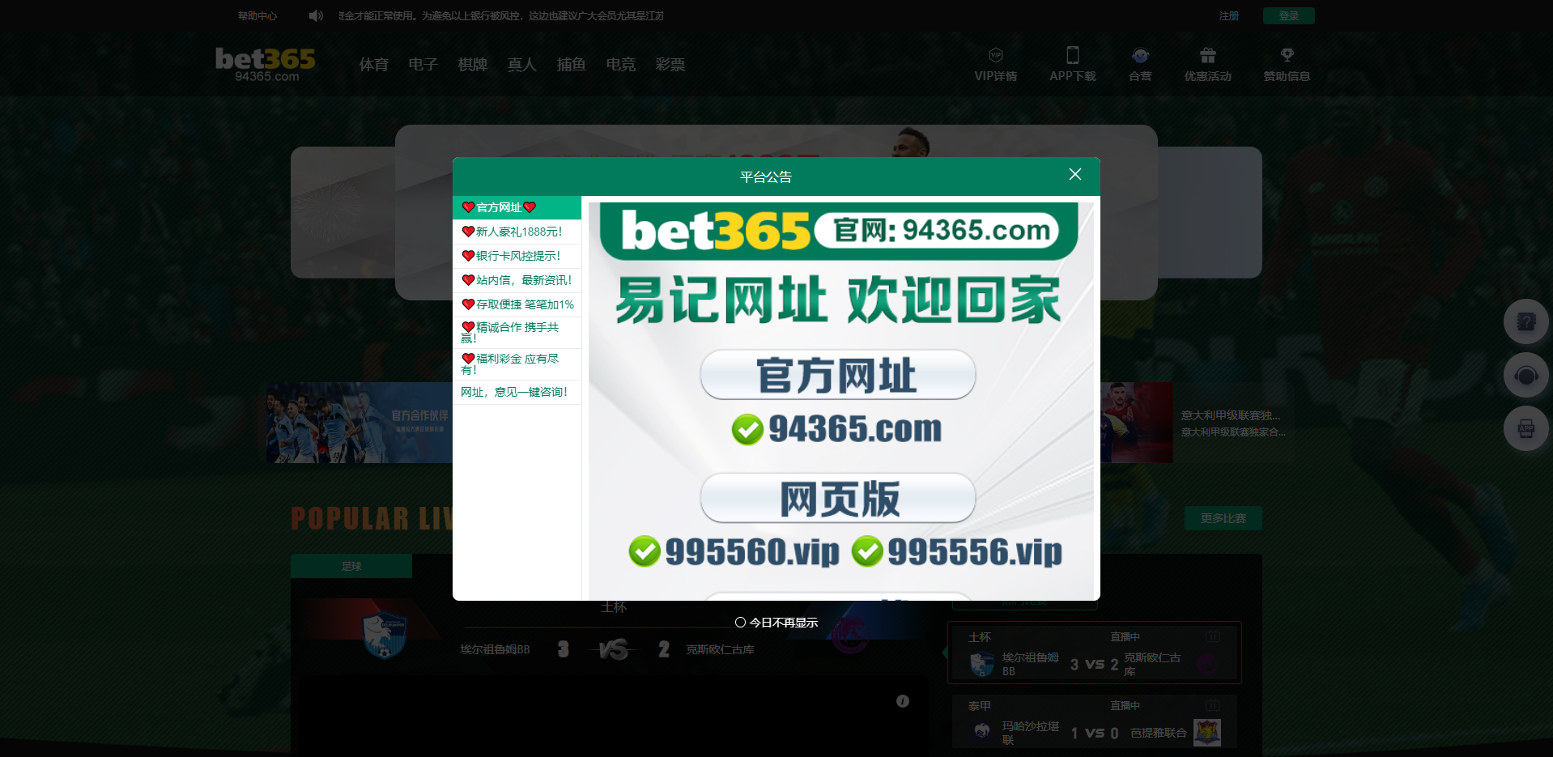Open the 土杯 埃尔祖鲁姆BB live match card

tap(1095, 653)
